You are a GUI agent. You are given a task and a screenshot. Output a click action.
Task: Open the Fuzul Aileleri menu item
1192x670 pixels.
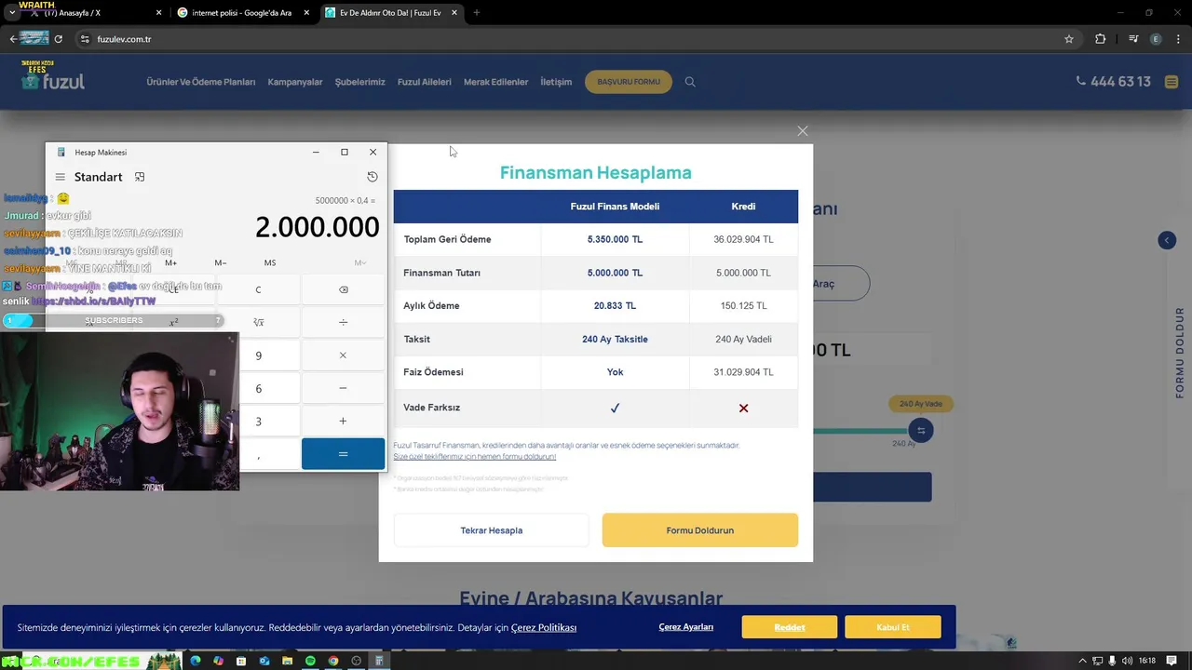pos(424,82)
